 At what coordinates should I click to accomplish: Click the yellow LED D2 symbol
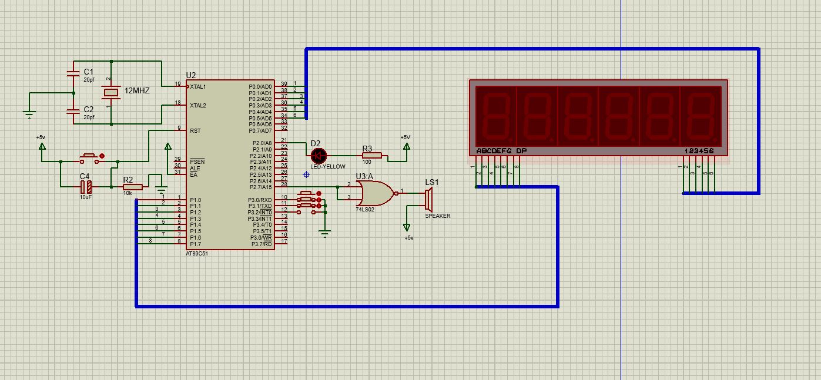point(318,156)
